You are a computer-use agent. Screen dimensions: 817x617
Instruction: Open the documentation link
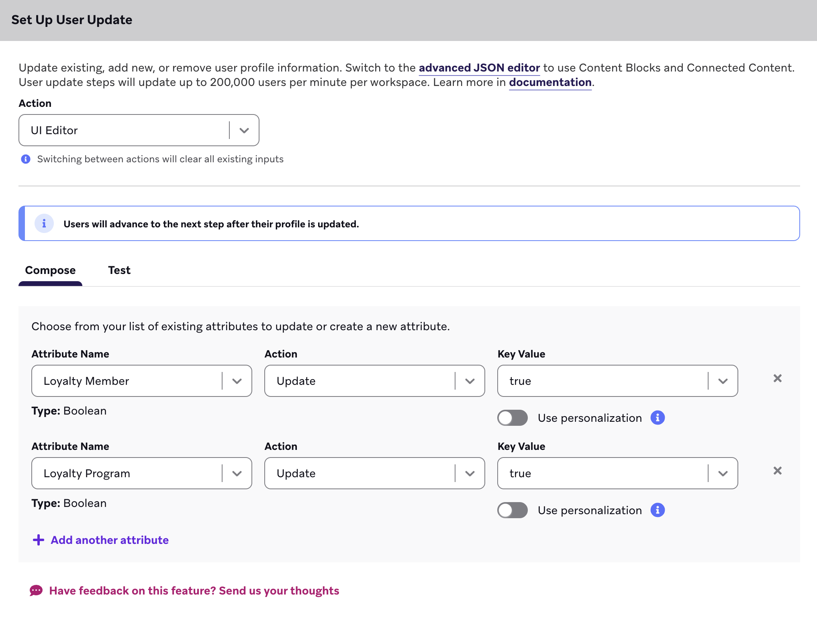point(550,82)
